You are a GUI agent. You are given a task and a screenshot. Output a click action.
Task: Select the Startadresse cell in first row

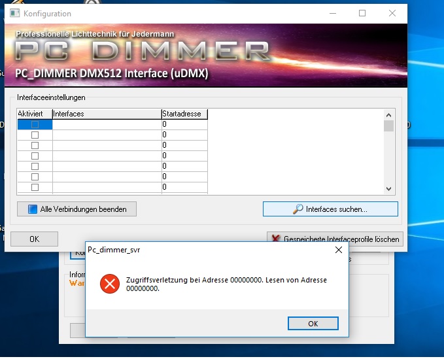[x=184, y=124]
